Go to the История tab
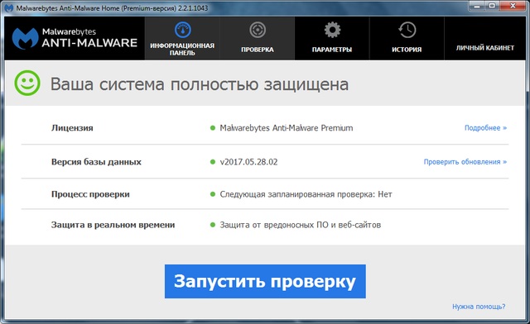Viewport: 530px width, 324px height. pyautogui.click(x=407, y=39)
